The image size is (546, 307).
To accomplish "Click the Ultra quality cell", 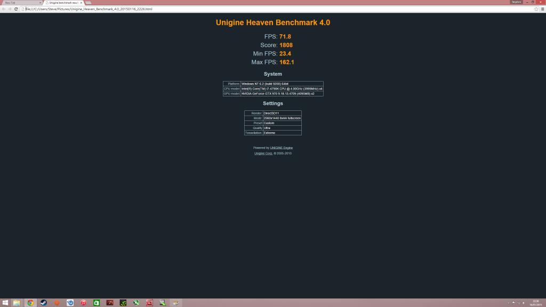I will [x=282, y=128].
